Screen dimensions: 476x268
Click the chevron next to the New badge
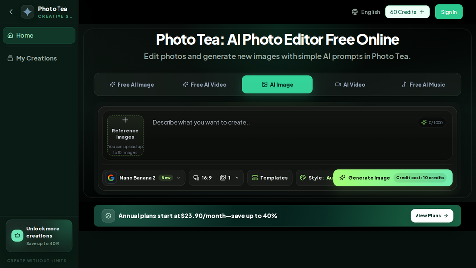[178, 178]
